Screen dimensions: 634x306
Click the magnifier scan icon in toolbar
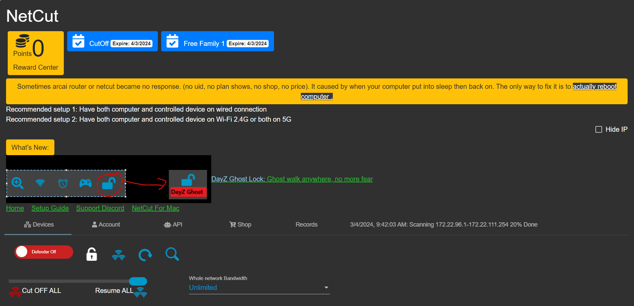tap(172, 254)
